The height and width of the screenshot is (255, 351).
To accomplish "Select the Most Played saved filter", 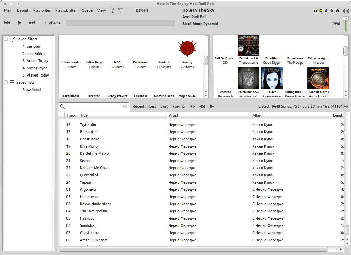I will click(x=35, y=68).
